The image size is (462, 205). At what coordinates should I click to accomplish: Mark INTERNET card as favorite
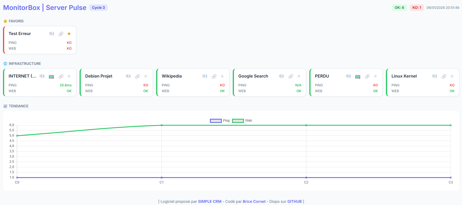[69, 76]
